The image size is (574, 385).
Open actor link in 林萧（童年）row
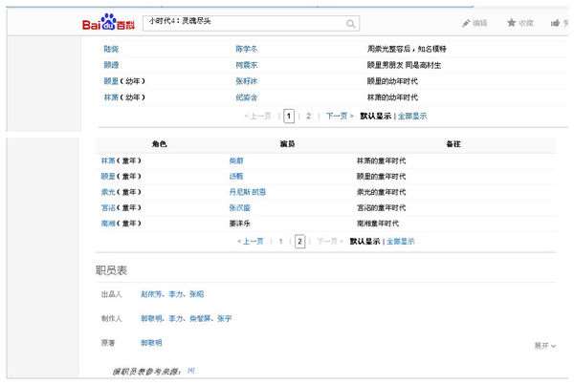[x=236, y=160]
